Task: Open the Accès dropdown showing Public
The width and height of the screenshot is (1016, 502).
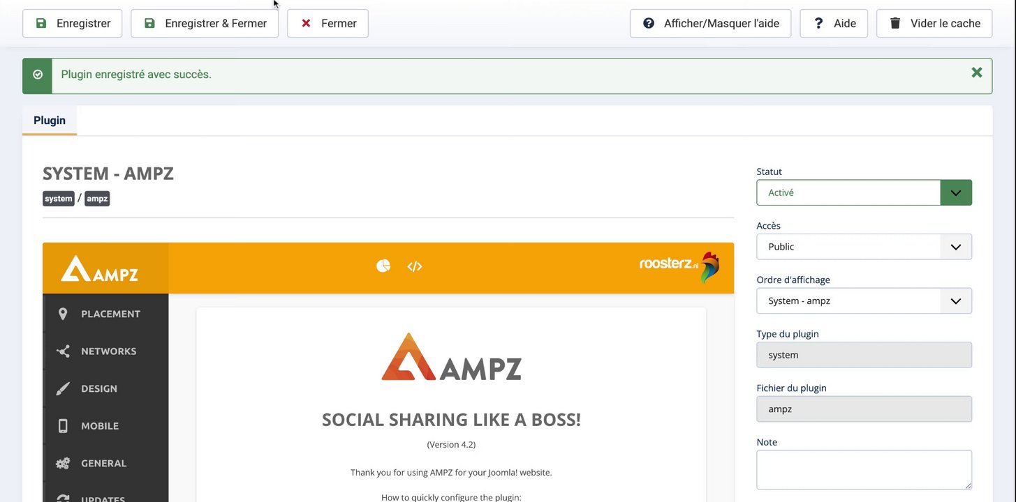Action: pos(864,247)
